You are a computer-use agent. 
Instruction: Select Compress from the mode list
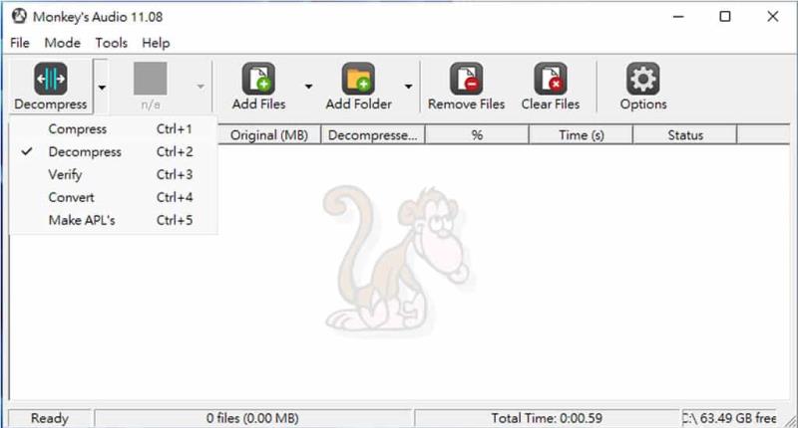pos(114,129)
